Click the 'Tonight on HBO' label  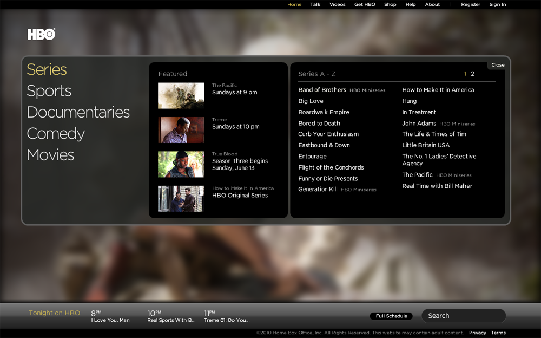54,313
